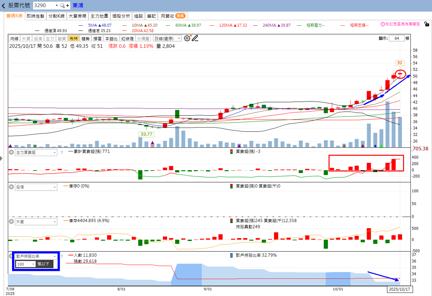Click the plus icon to add stock

tap(67, 6)
